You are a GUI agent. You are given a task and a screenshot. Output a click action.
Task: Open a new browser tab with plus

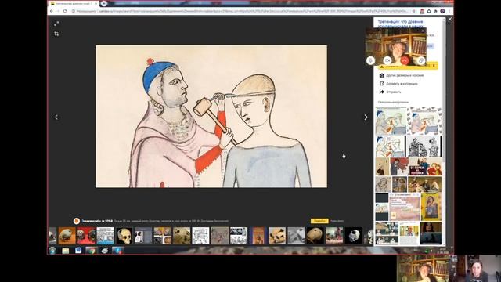click(x=104, y=4)
